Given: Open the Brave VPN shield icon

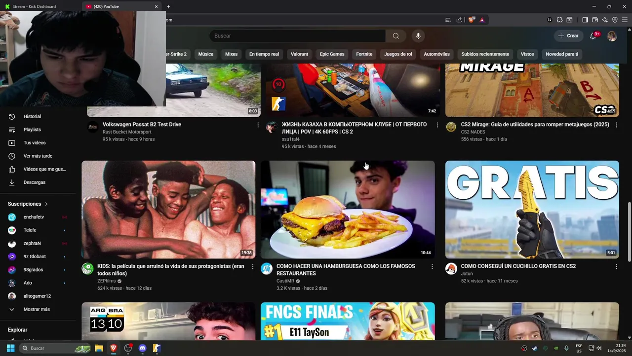Looking at the screenshot, I should [615, 20].
